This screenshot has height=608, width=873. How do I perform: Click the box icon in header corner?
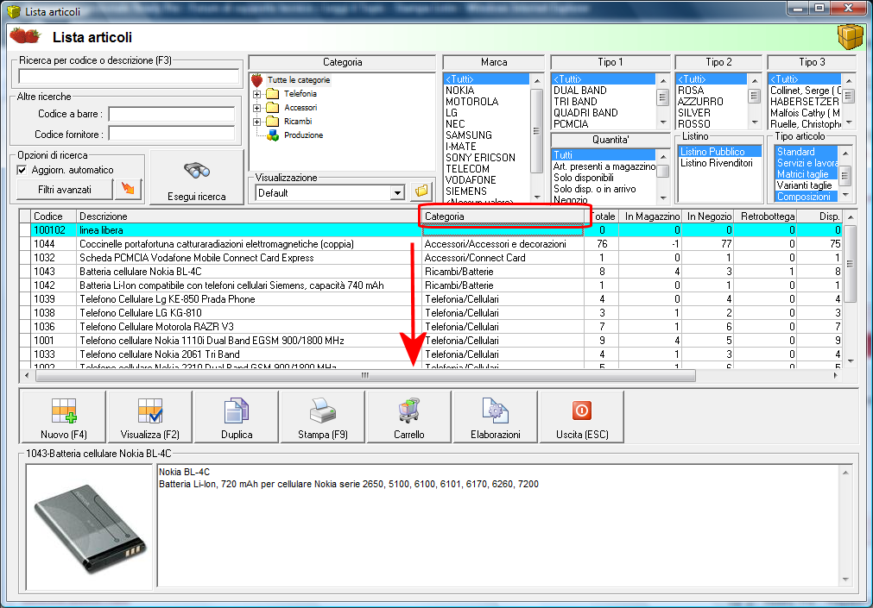(x=851, y=37)
